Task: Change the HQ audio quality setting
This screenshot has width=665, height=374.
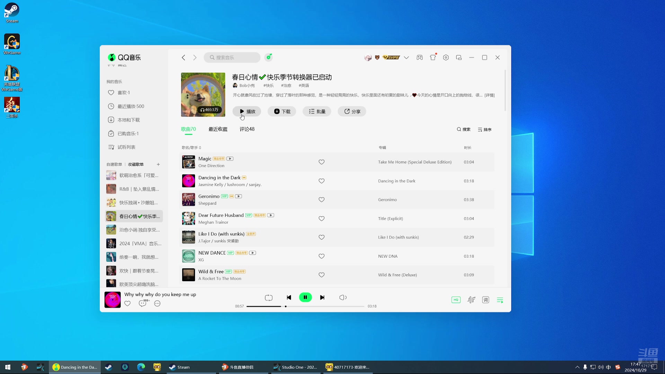Action: 456,300
